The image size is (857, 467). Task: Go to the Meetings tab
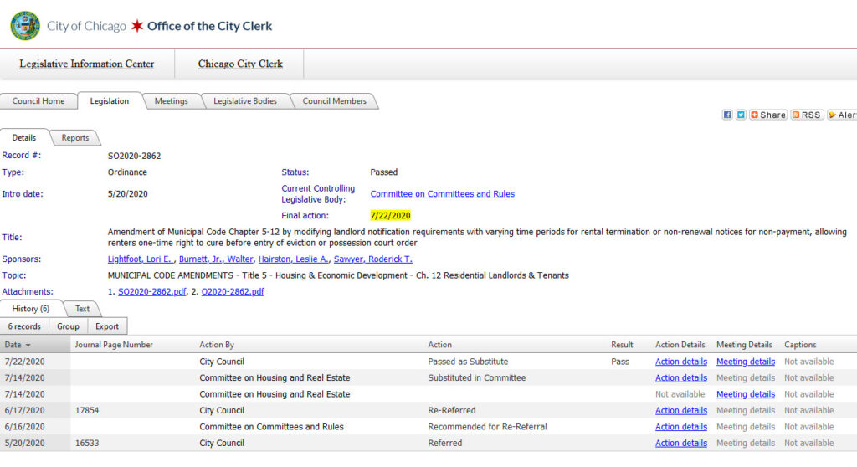[171, 101]
